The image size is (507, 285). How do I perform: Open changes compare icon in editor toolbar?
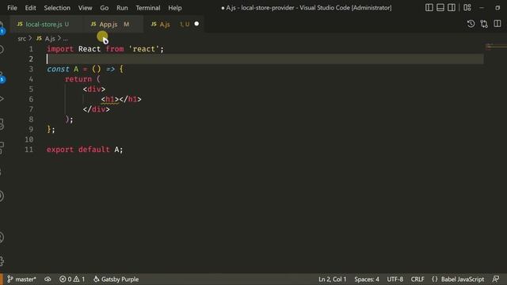point(484,24)
